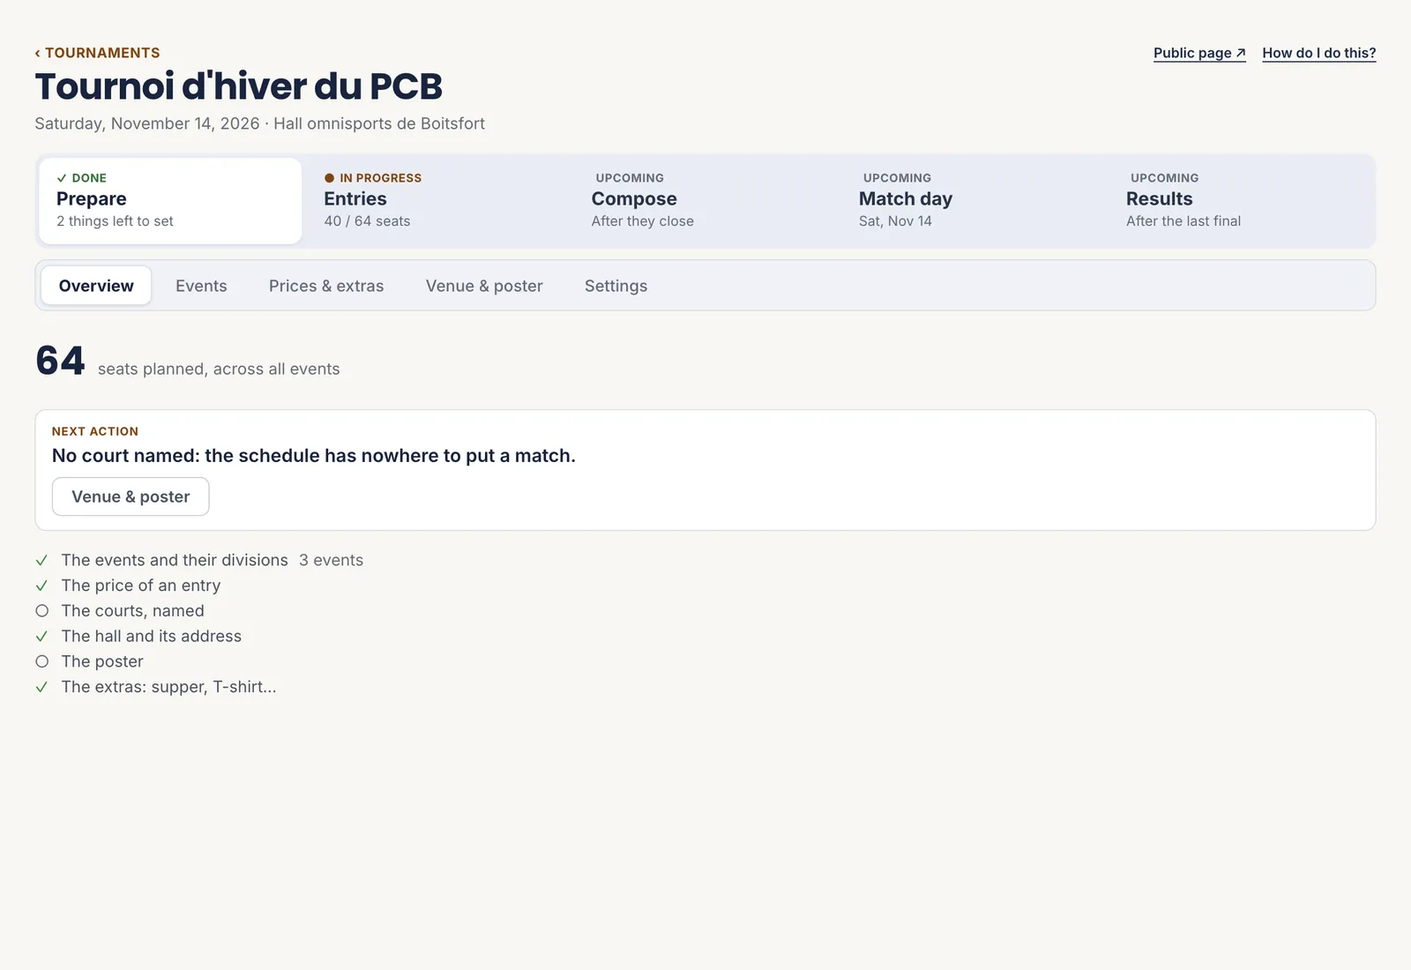1411x970 pixels.
Task: Switch to the Events tab
Action: coord(201,286)
